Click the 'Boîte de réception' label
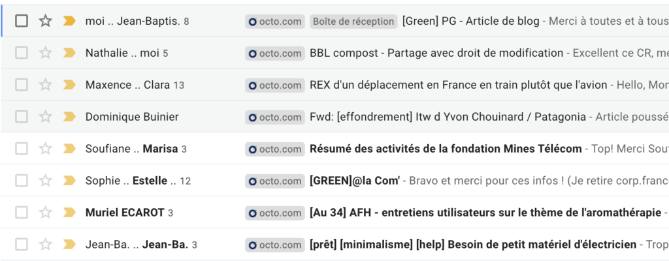 click(353, 21)
